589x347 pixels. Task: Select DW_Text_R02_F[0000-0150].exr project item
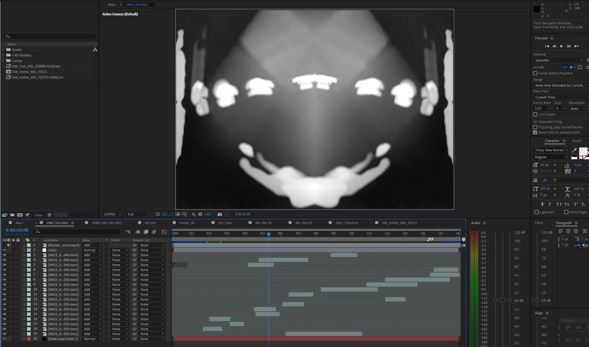point(36,66)
